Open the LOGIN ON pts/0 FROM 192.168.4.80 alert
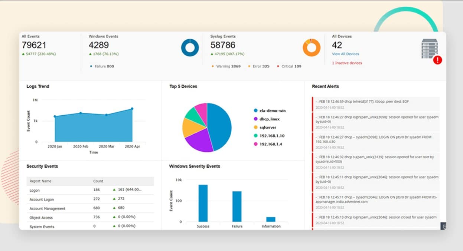 tap(376, 142)
